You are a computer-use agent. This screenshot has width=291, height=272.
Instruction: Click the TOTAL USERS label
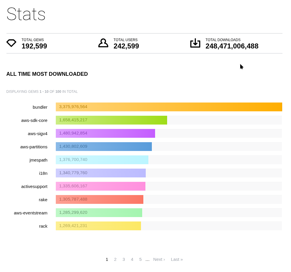pos(126,40)
